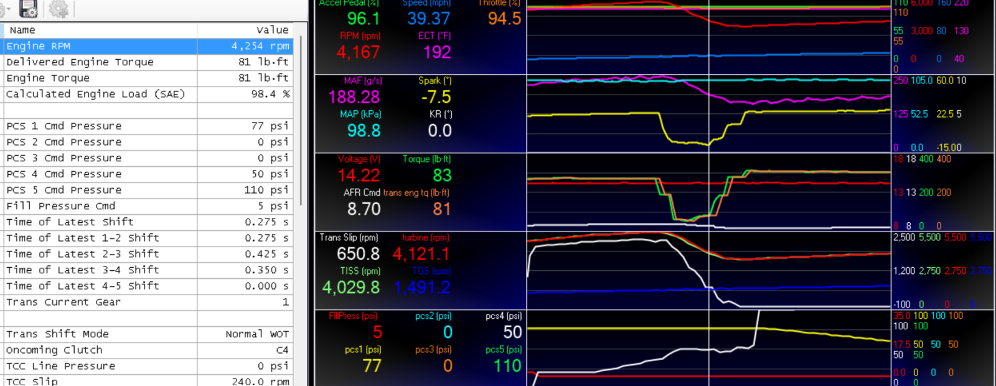The width and height of the screenshot is (996, 386).
Task: Click the MAP gauge reading 98.8
Action: pos(364,131)
